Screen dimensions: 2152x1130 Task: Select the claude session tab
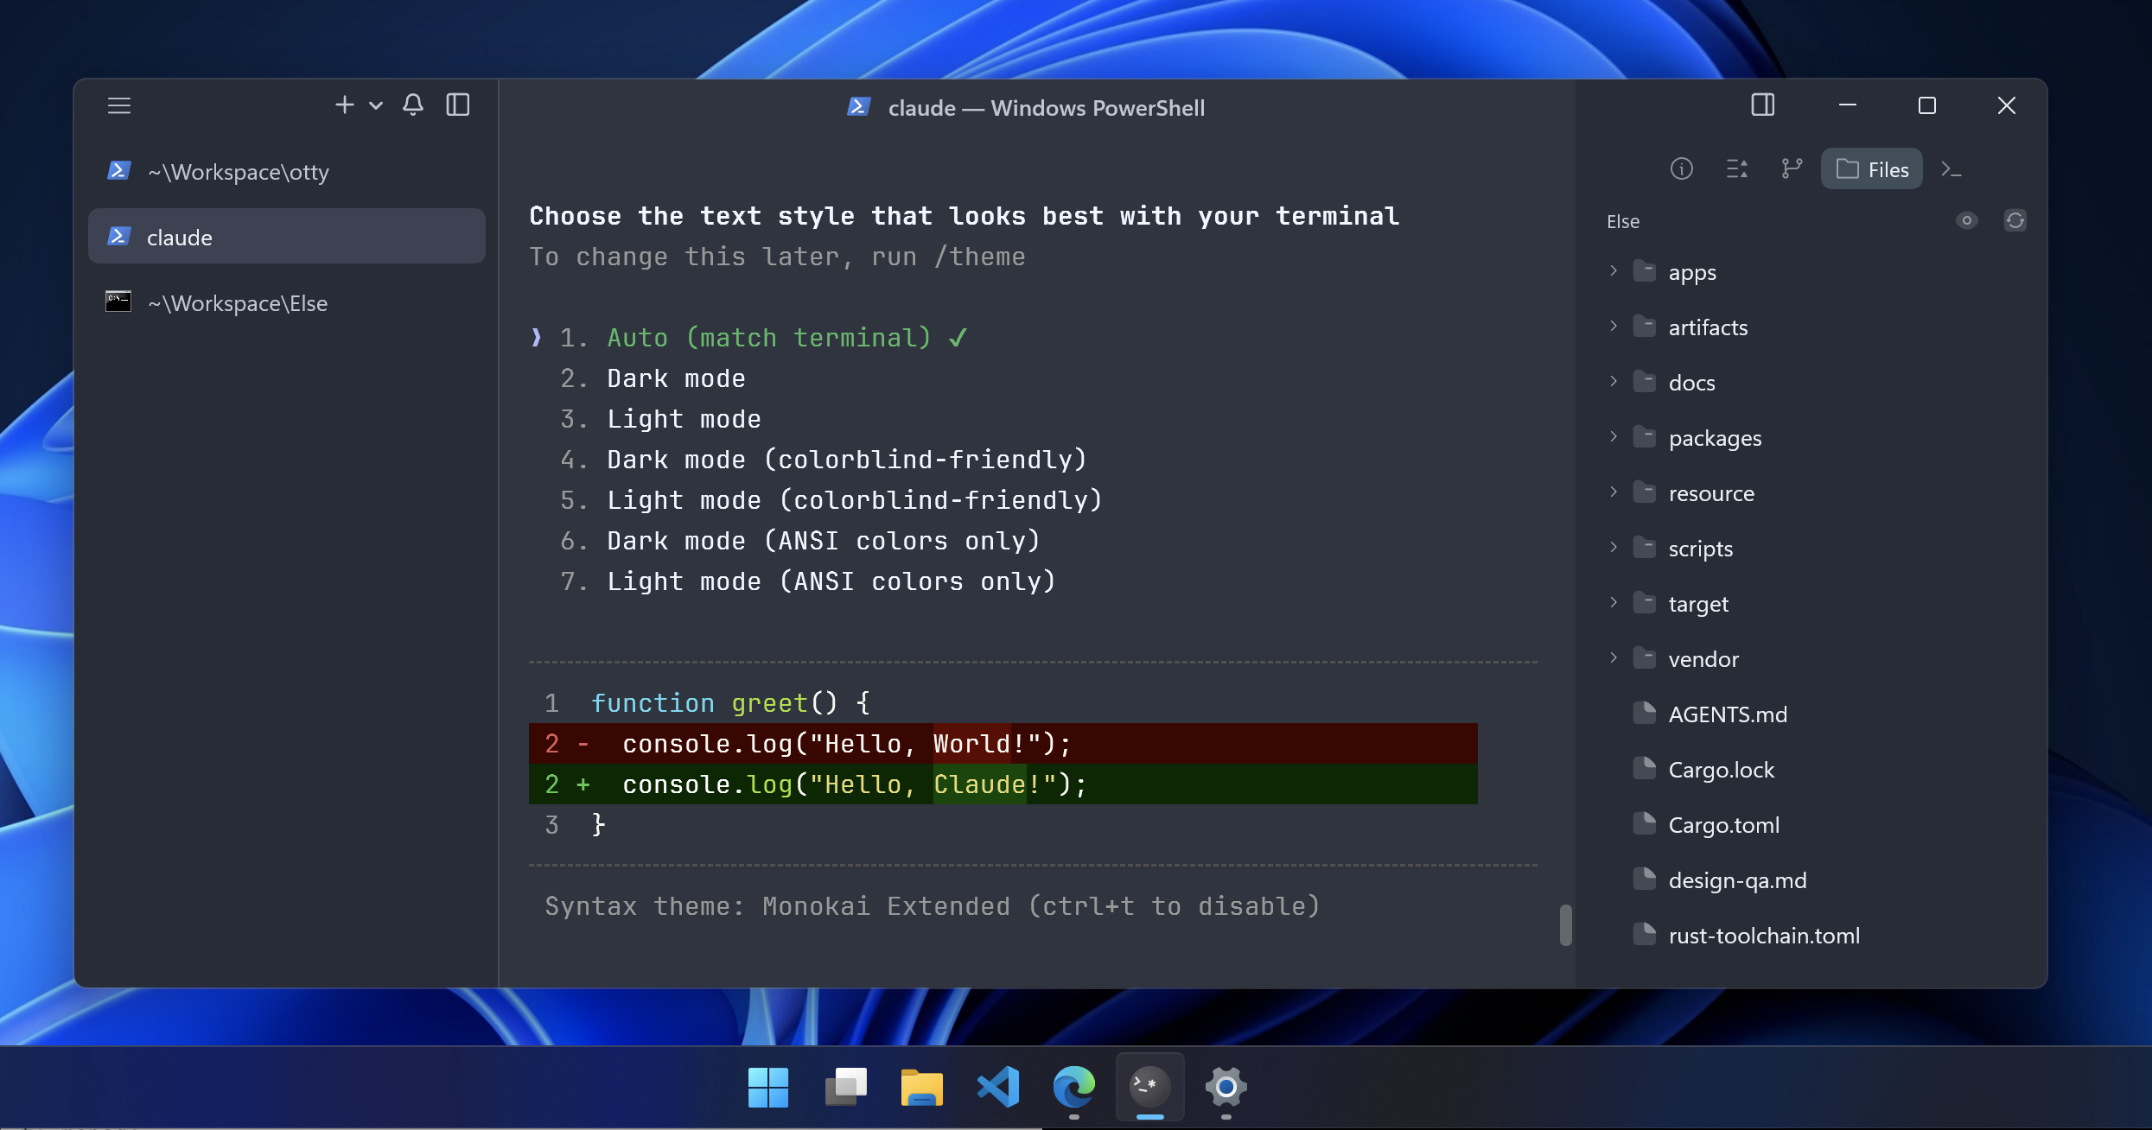pos(286,236)
